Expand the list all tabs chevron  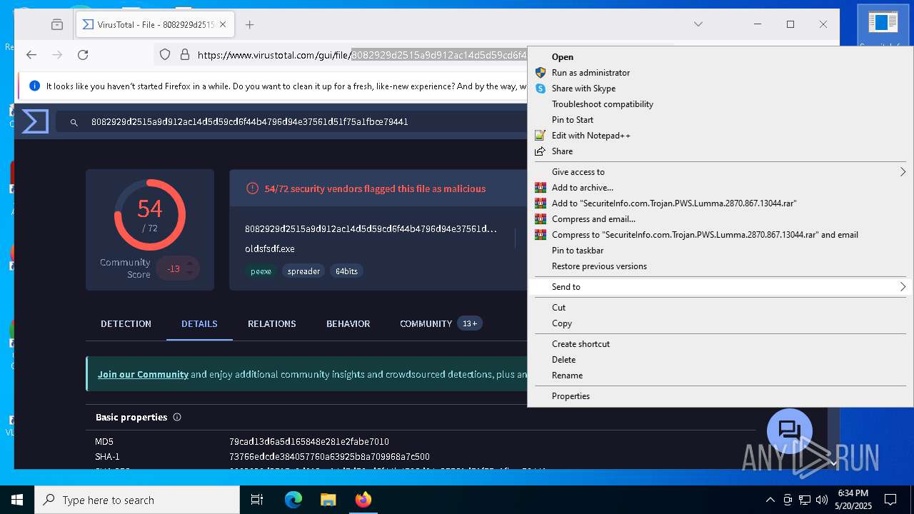coord(698,24)
